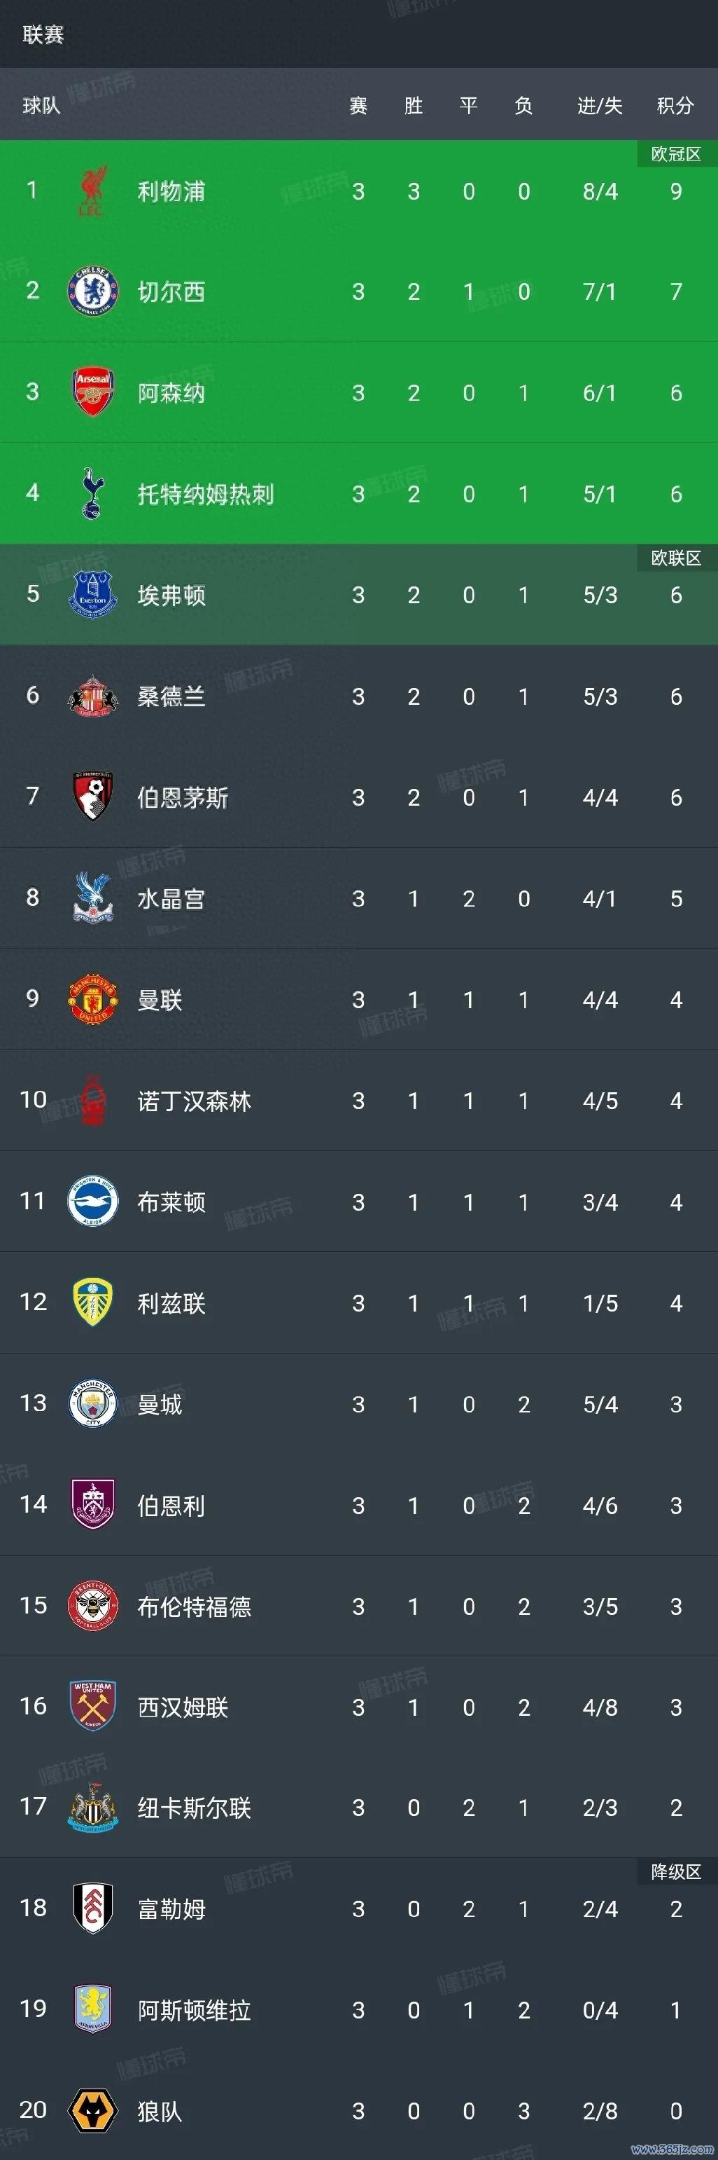Image resolution: width=718 pixels, height=2160 pixels.
Task: Click the Chelsea club badge
Action: (x=92, y=291)
